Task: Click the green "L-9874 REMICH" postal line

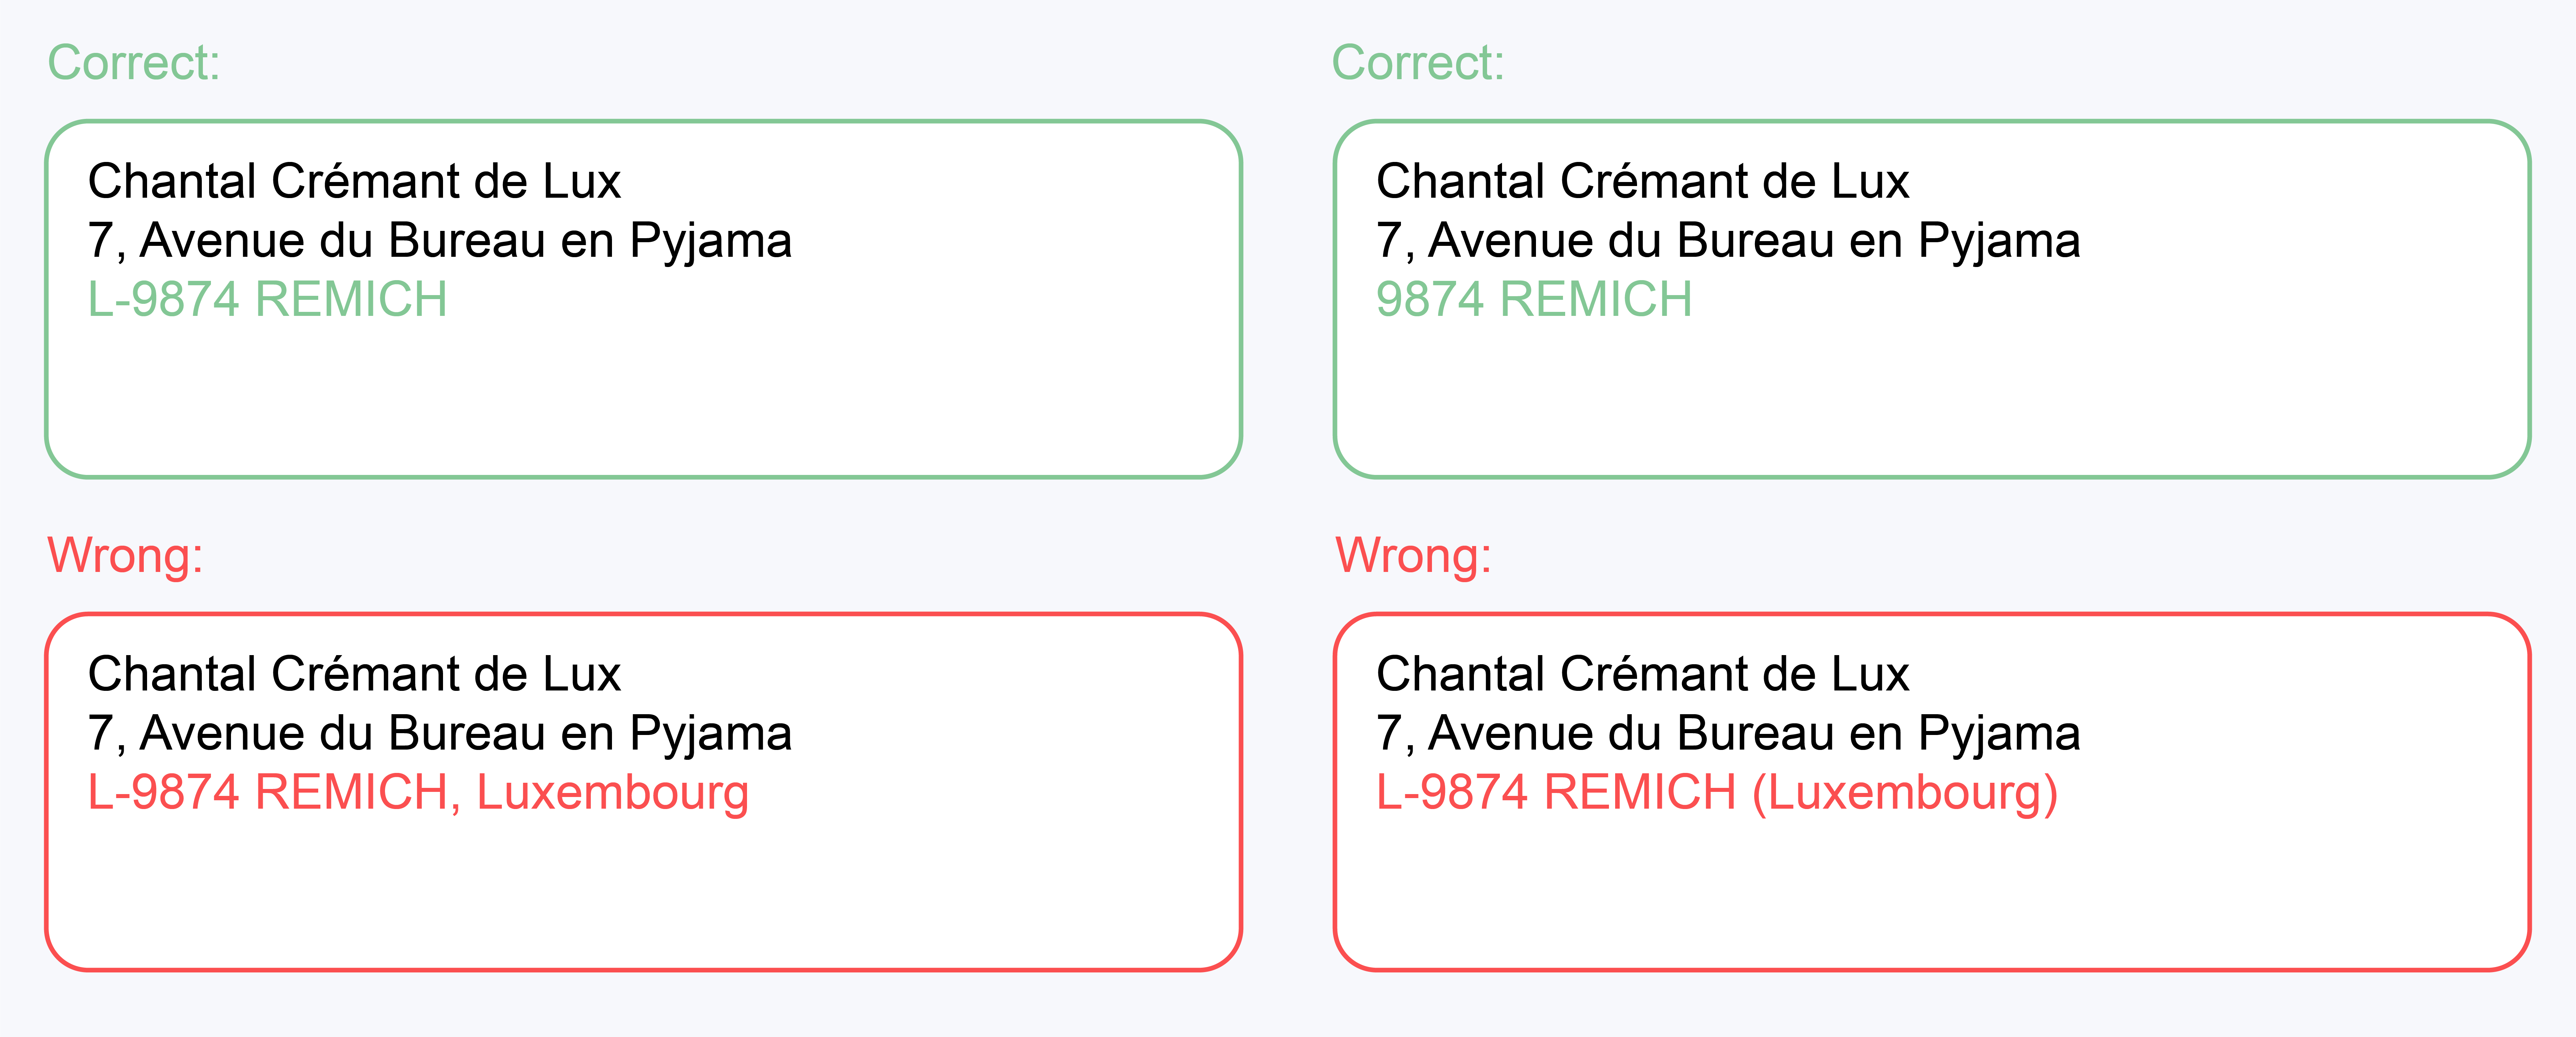Action: click(x=267, y=300)
